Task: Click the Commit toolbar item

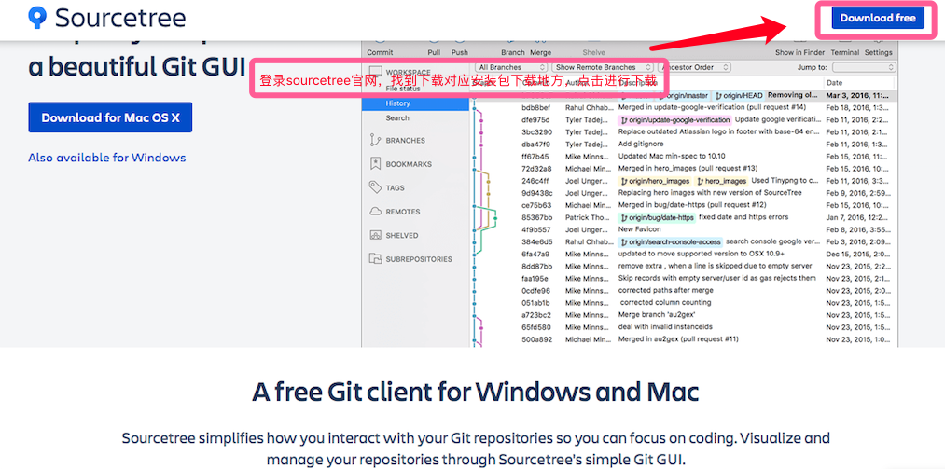Action: click(380, 52)
